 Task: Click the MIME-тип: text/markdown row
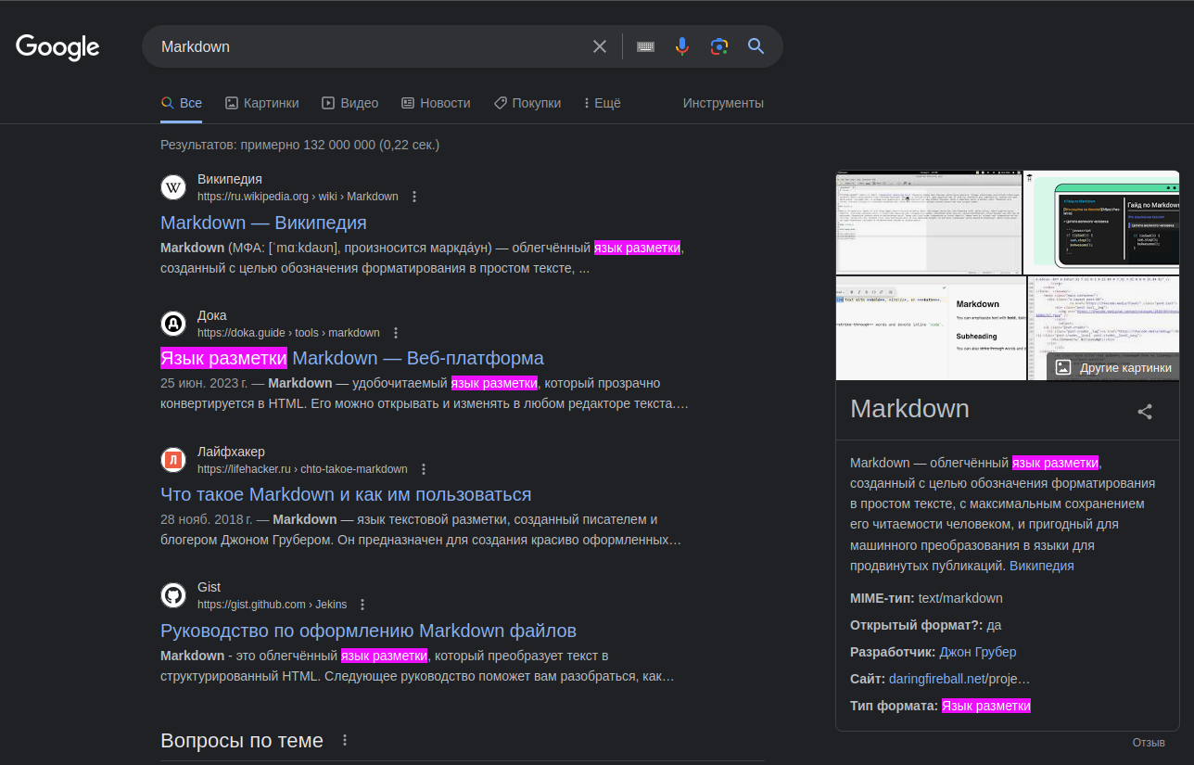[926, 598]
